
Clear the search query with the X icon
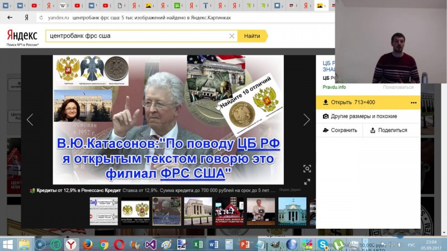(232, 36)
